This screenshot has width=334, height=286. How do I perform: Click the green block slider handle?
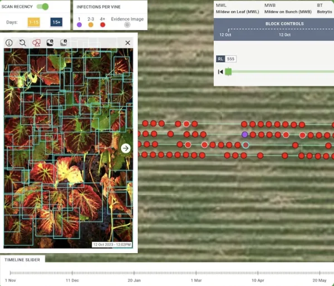(x=228, y=72)
